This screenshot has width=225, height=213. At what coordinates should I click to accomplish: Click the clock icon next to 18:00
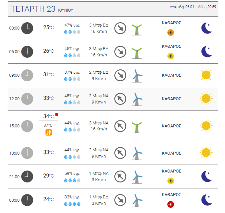pos(27,153)
